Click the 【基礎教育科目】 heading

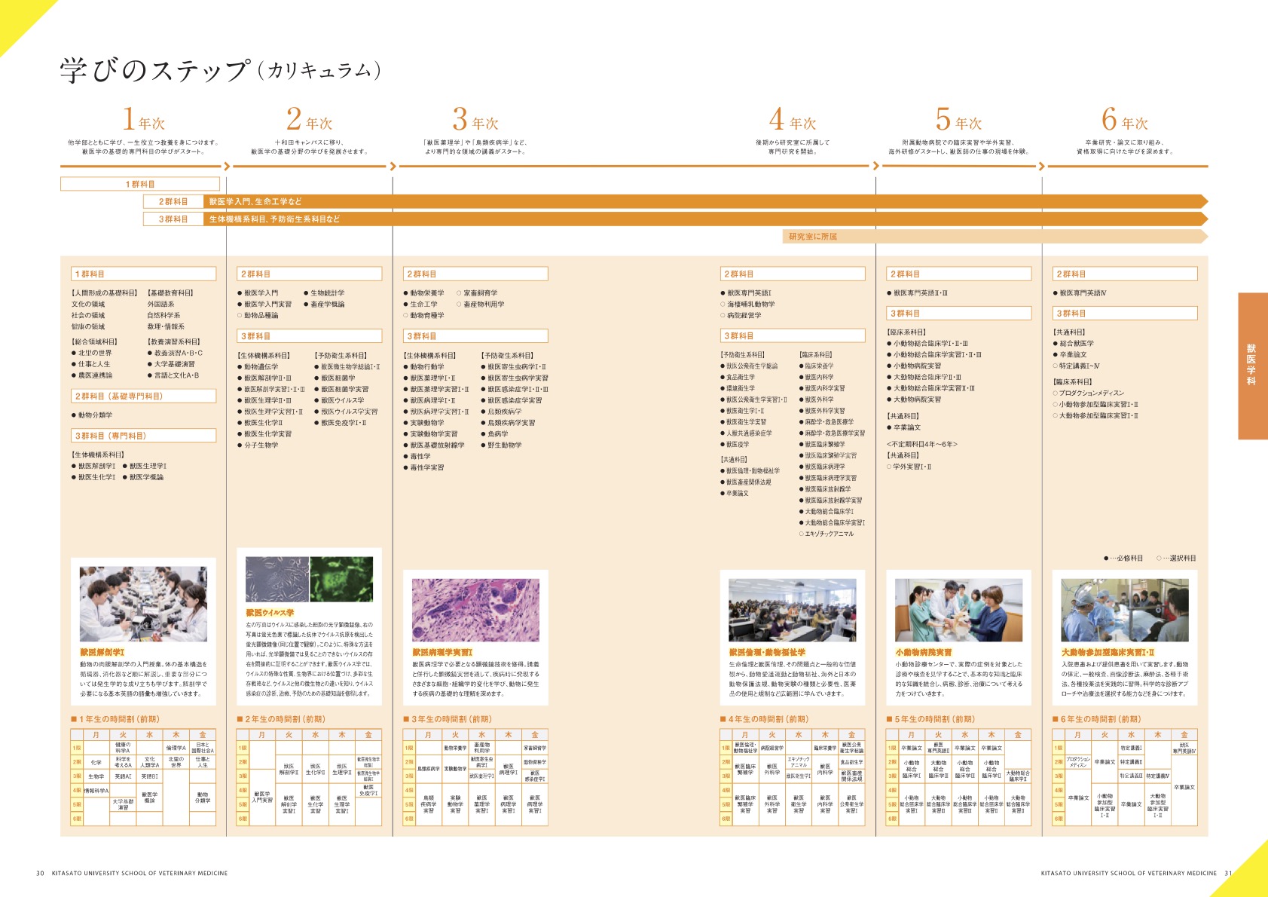(x=171, y=293)
